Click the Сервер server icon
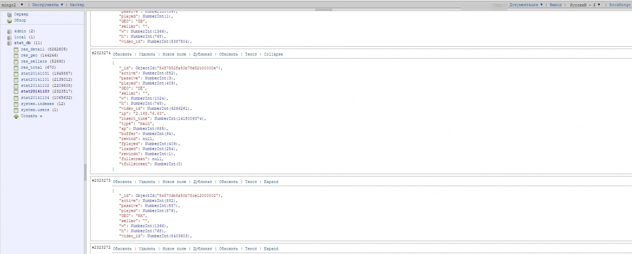Viewport: 632px width, 254px height. (x=9, y=15)
